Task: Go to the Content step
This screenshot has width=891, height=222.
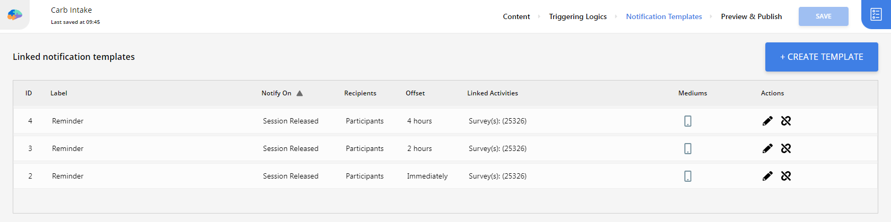Action: point(516,16)
